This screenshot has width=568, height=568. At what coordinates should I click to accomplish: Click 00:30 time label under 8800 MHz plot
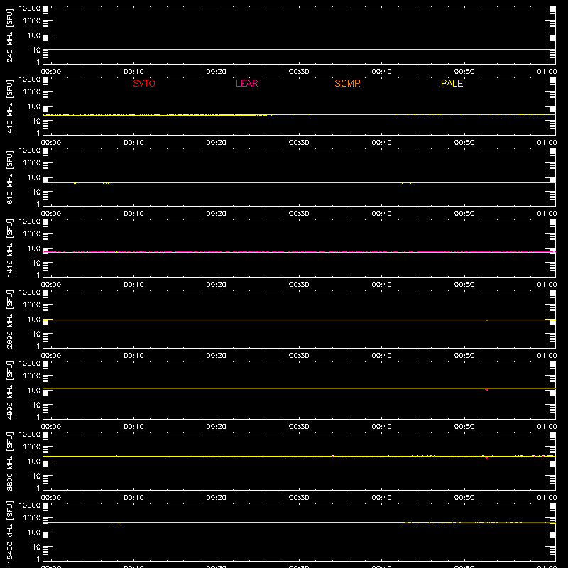[299, 498]
